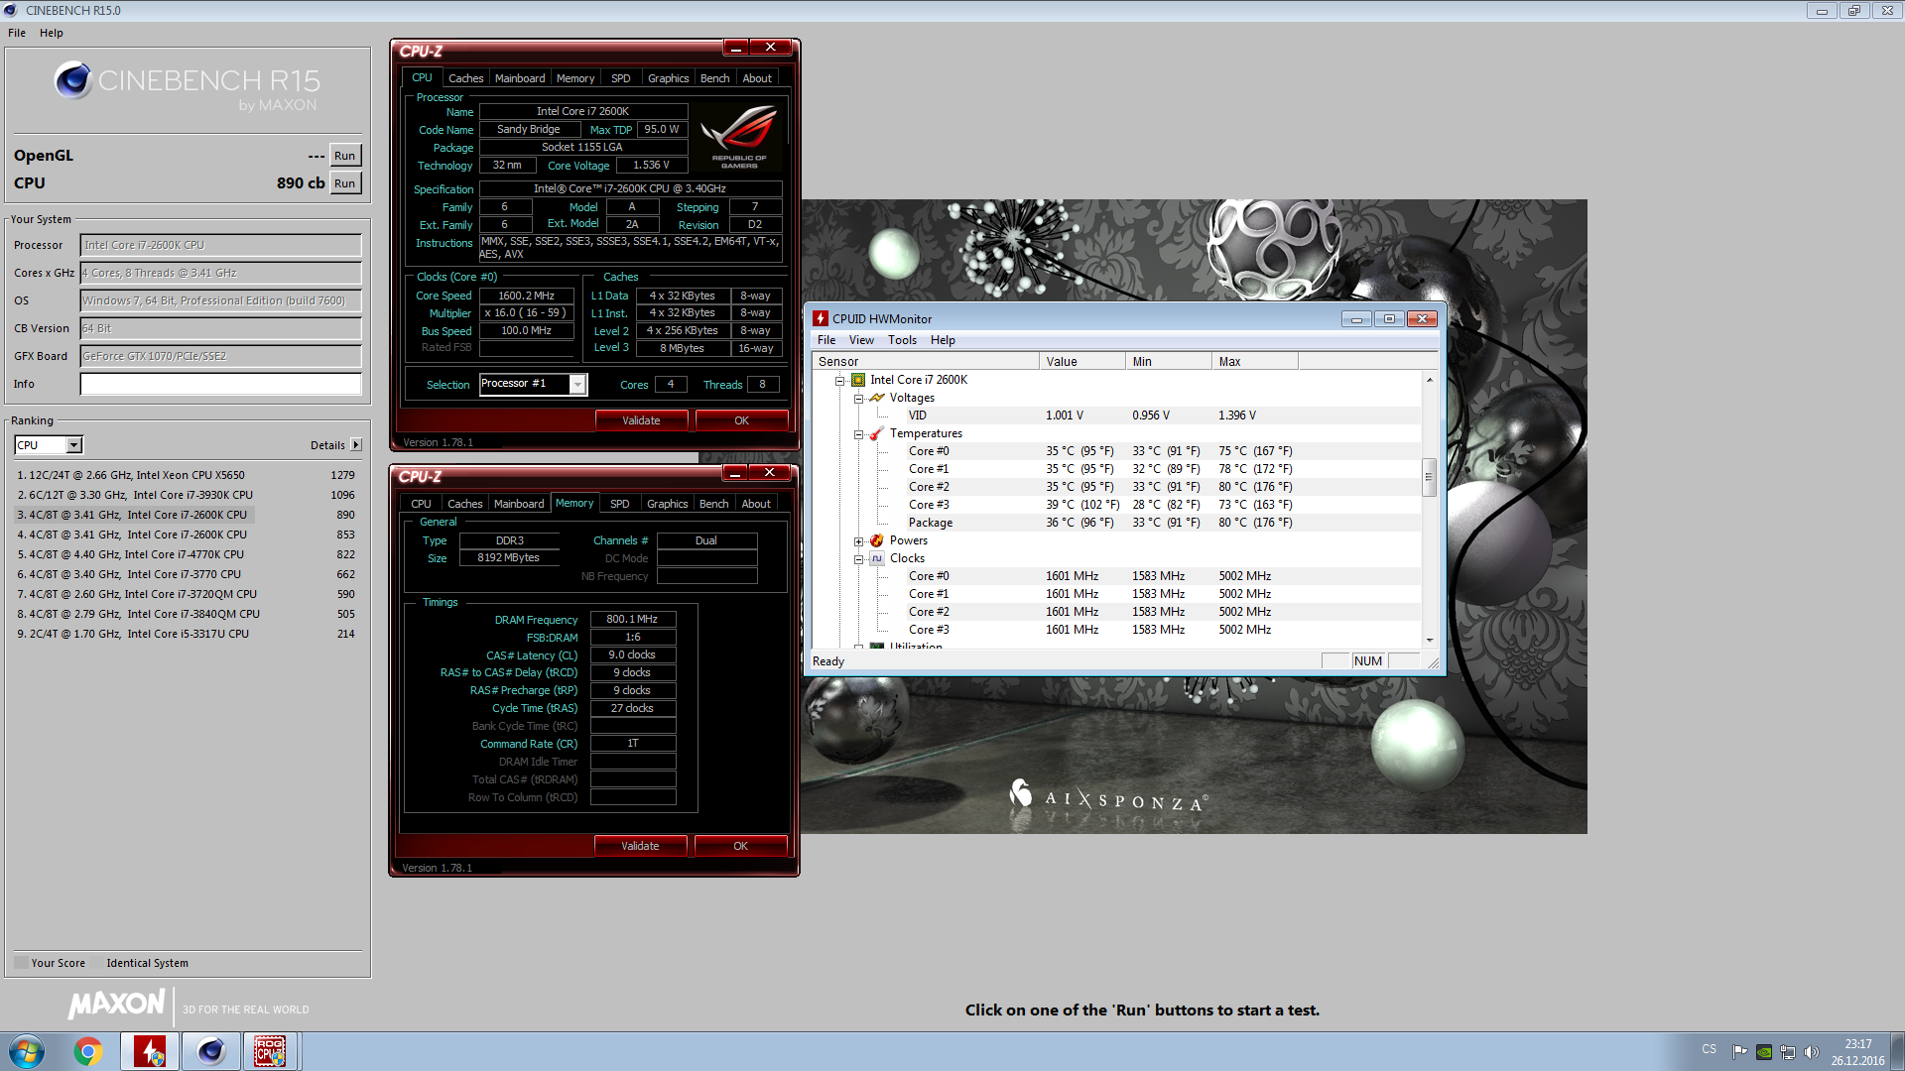
Task: Click the Action Center flag tray icon
Action: [1740, 1051]
